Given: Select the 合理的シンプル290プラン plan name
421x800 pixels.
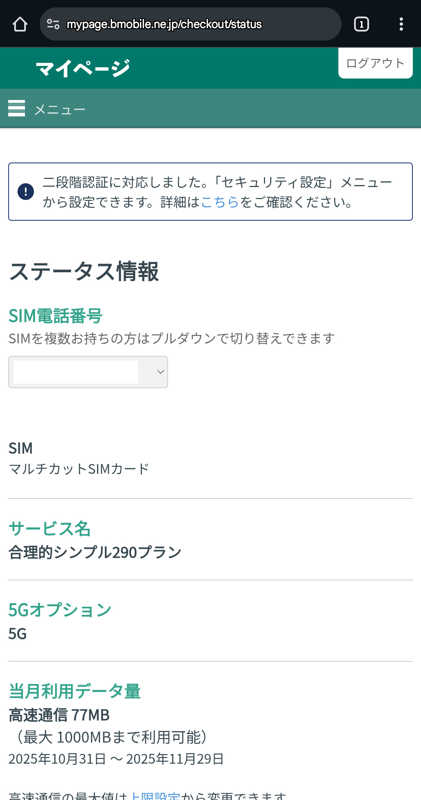Looking at the screenshot, I should pos(95,552).
